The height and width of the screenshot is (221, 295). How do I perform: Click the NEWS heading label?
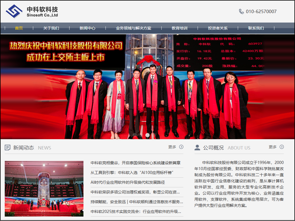point(45,148)
